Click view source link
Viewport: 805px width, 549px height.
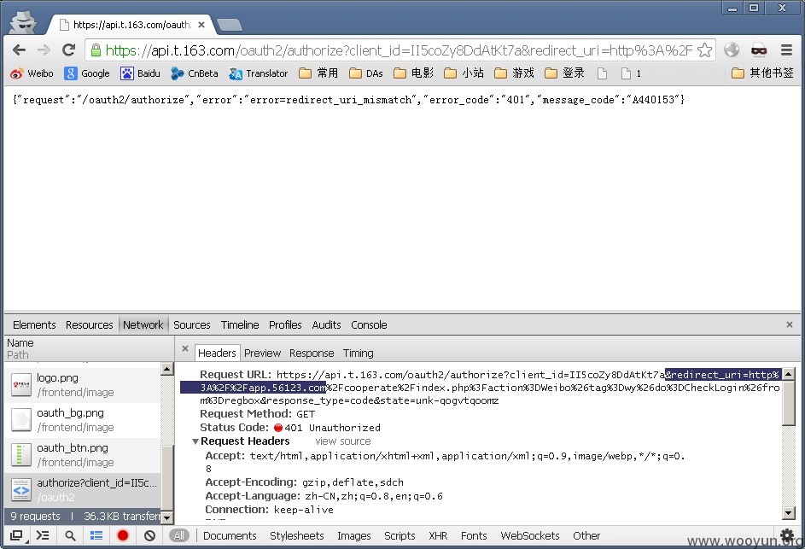[x=343, y=441]
